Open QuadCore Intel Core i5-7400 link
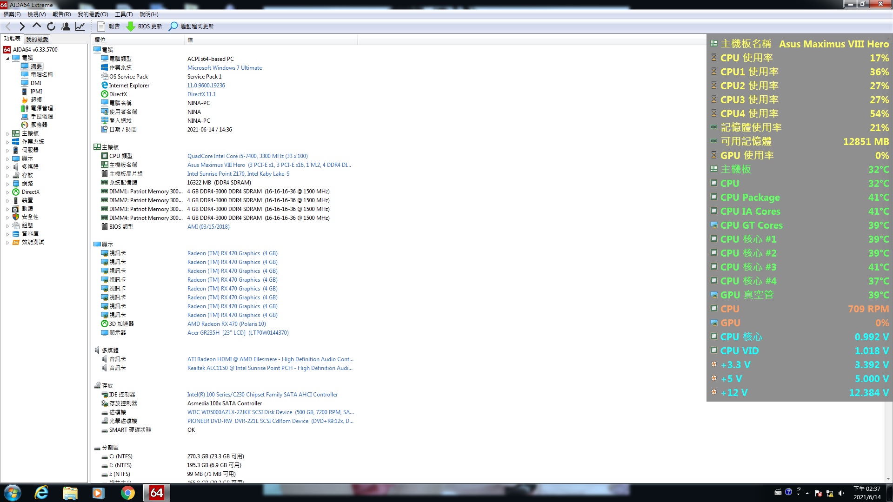The width and height of the screenshot is (893, 502). tap(247, 156)
